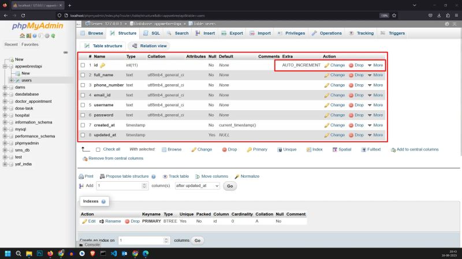
Task: Check the created_at column checkbox
Action: coord(83,125)
